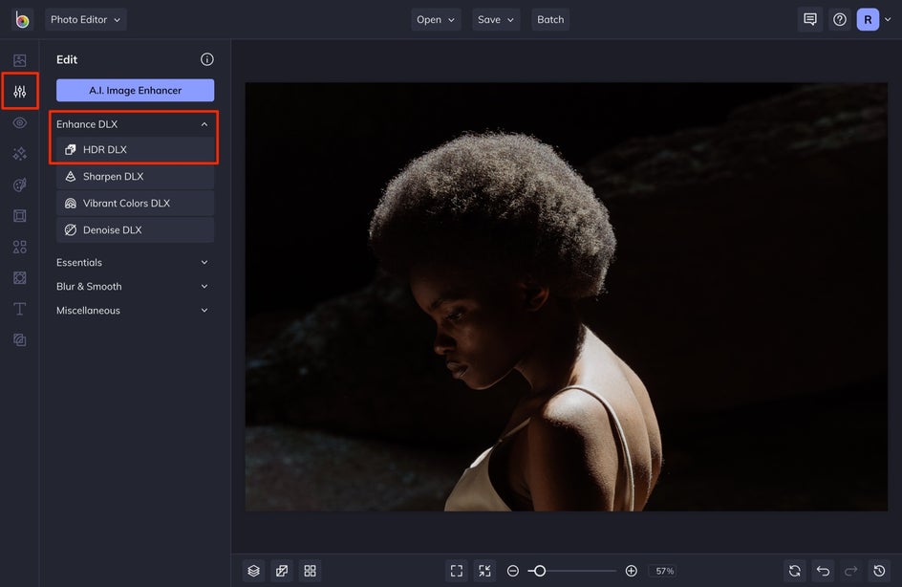Open the Save dropdown menu
The height and width of the screenshot is (587, 902).
pyautogui.click(x=496, y=19)
